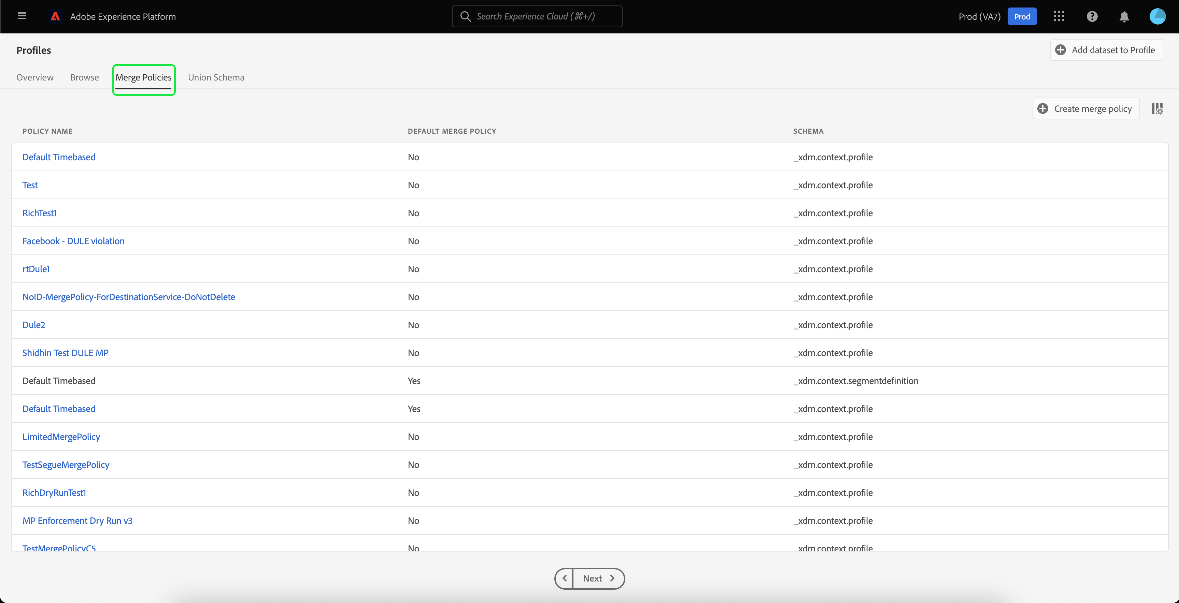Open the hamburger navigation menu

[x=22, y=16]
